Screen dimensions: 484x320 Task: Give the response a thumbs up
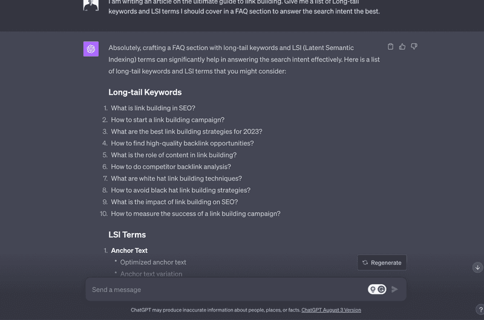[402, 47]
